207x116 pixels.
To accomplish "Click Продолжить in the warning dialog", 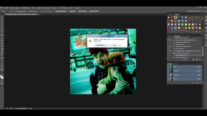I will tap(101, 45).
